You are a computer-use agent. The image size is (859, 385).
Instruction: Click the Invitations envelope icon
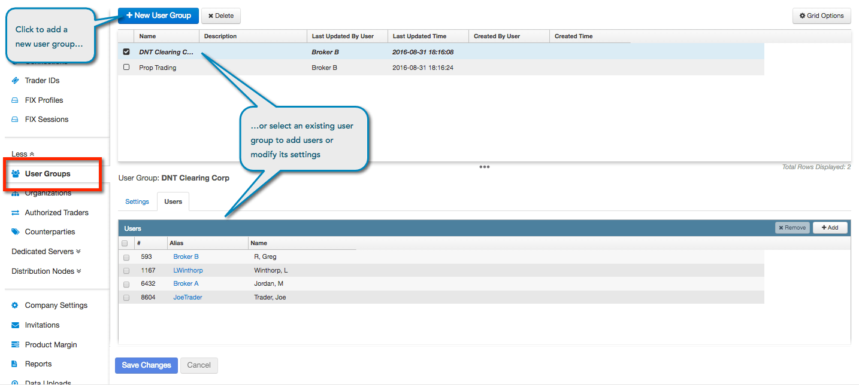(x=15, y=325)
